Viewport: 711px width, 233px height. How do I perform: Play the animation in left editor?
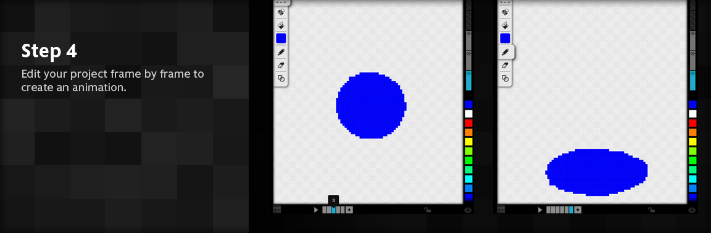(x=316, y=210)
